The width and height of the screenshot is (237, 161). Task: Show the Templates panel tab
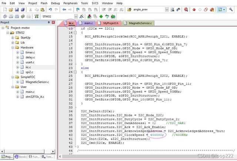click(x=47, y=157)
